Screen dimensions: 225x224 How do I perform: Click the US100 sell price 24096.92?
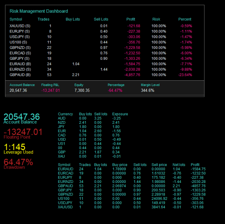point(159,198)
